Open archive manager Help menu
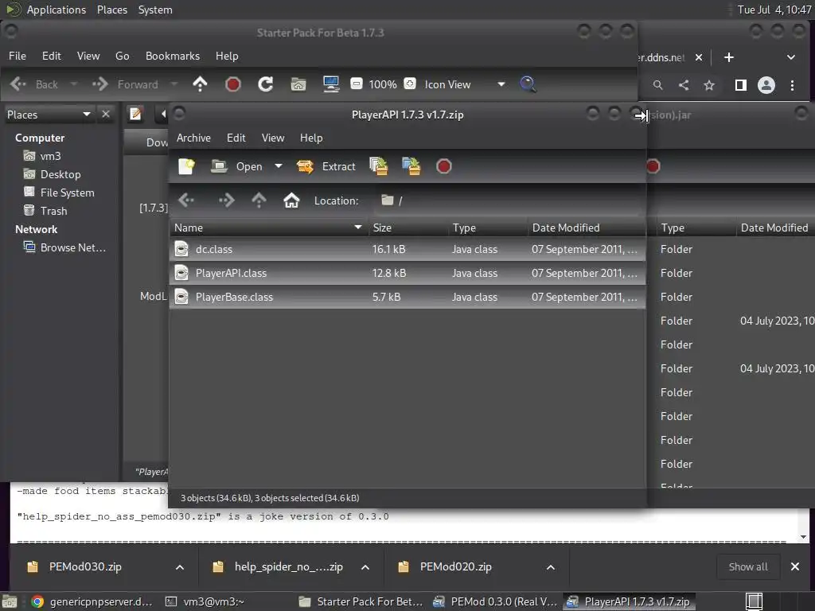 click(311, 138)
